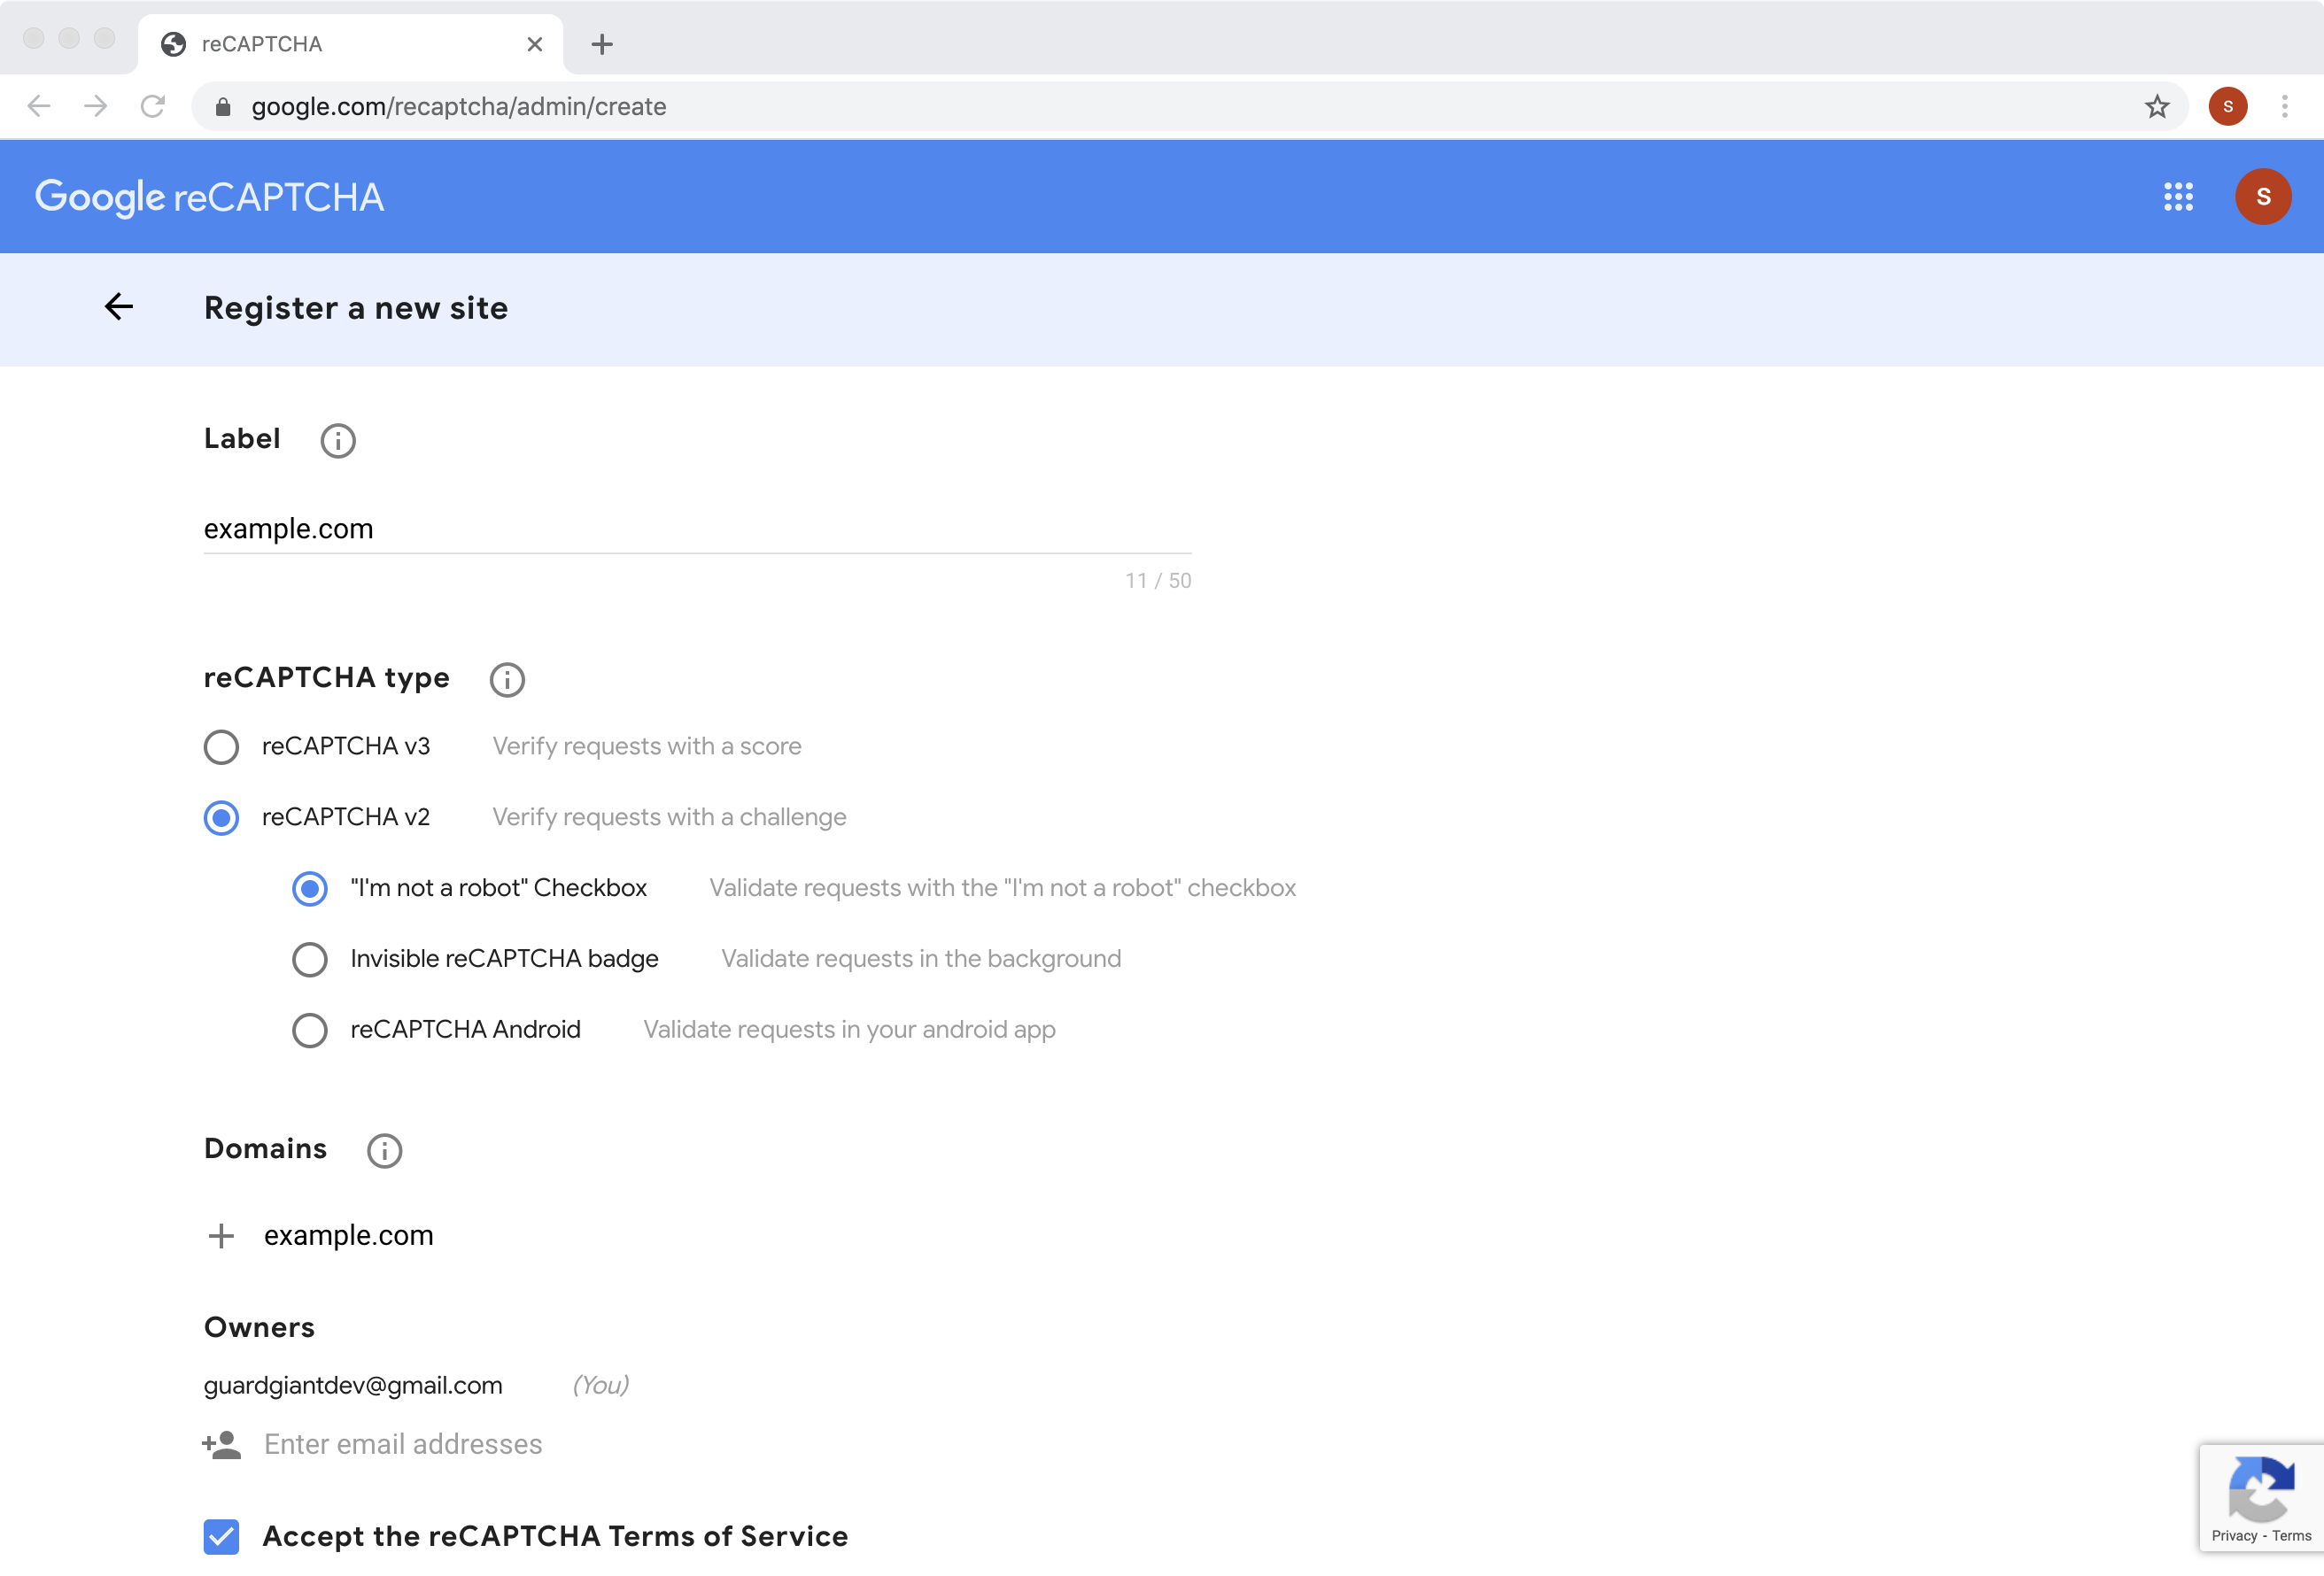This screenshot has height=1576, width=2324.
Task: Click the Enter email addresses field
Action: coord(403,1444)
